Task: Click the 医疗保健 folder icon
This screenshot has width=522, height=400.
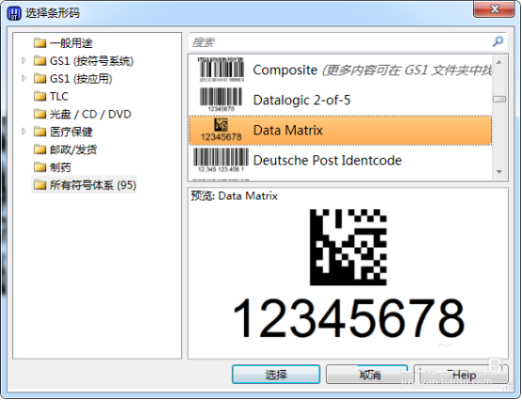Action: [40, 132]
